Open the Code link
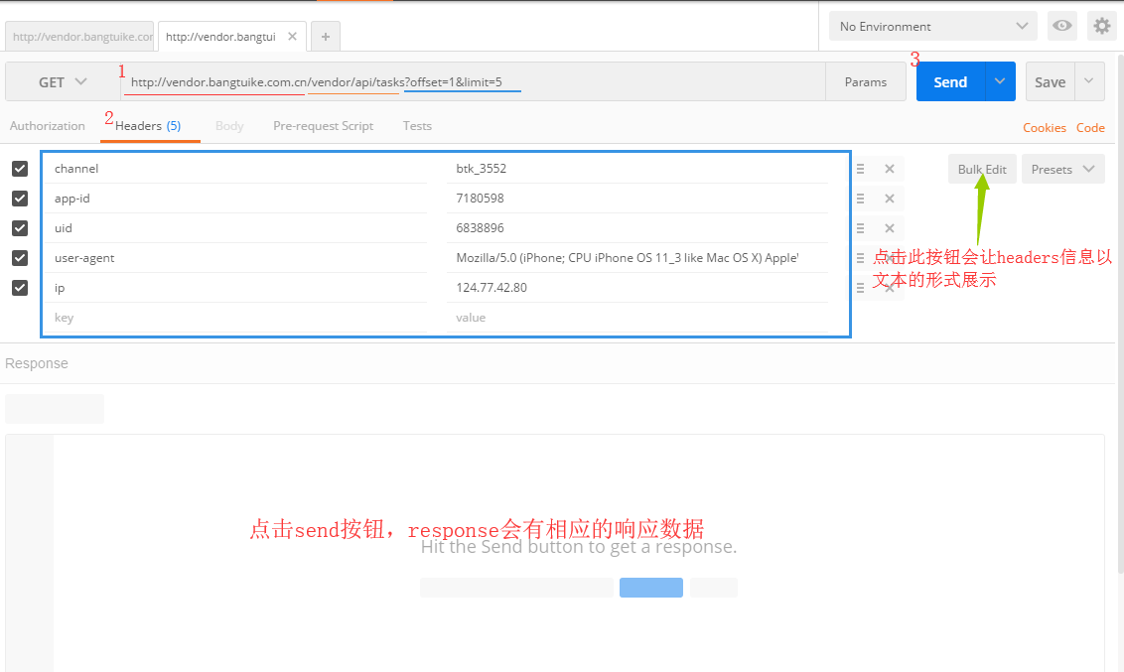Image resolution: width=1124 pixels, height=672 pixels. pos(1090,127)
